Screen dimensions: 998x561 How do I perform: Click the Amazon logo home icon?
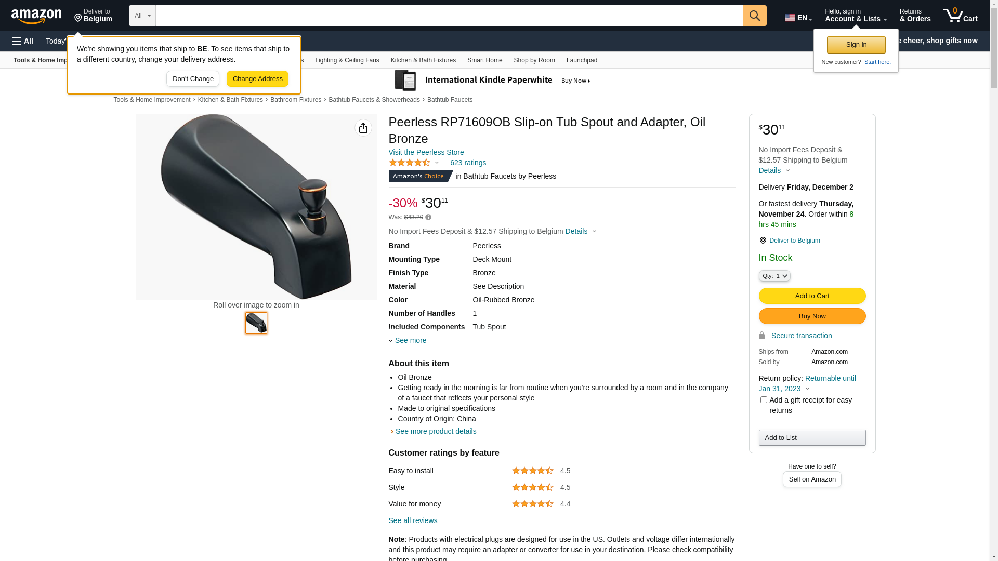36,16
